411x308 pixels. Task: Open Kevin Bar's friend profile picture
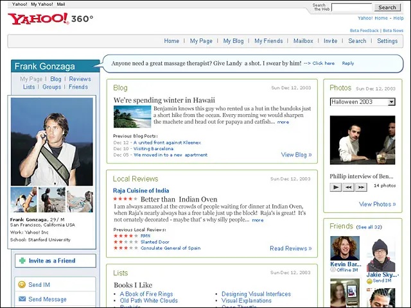(x=344, y=248)
